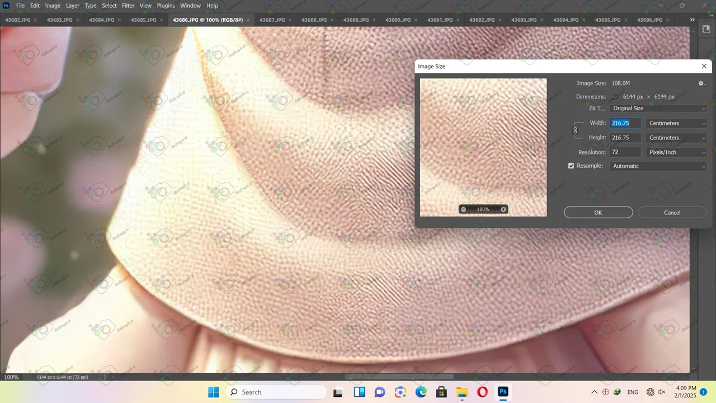Screen dimensions: 716x403
Task: Switch to the 43690.JPG document tab
Action: coord(397,20)
